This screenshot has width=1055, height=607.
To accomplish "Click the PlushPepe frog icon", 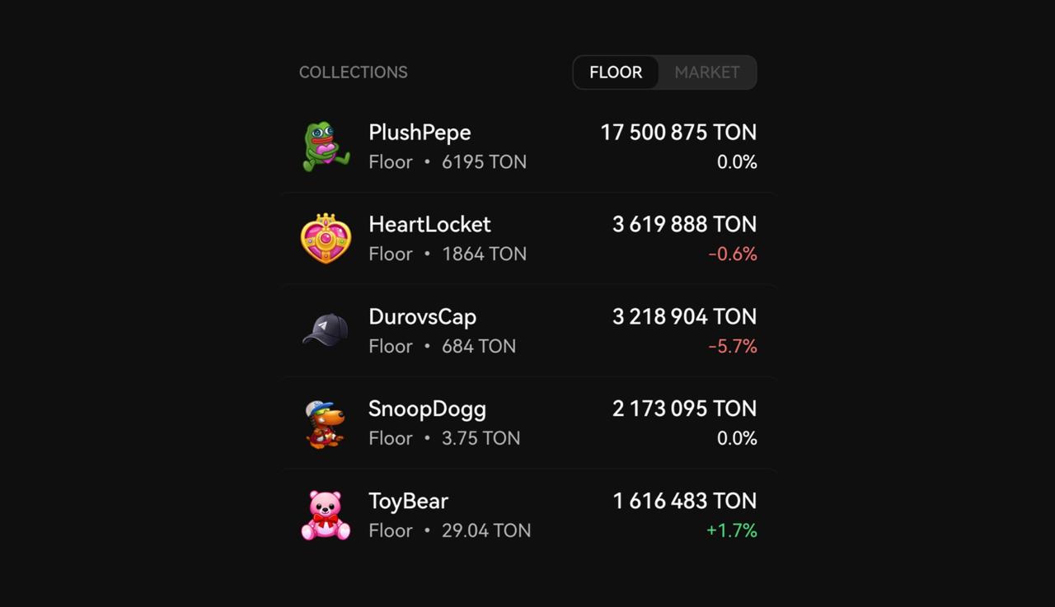I will click(326, 147).
